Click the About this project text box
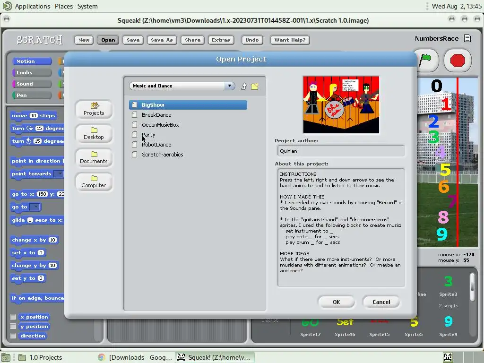 341,227
